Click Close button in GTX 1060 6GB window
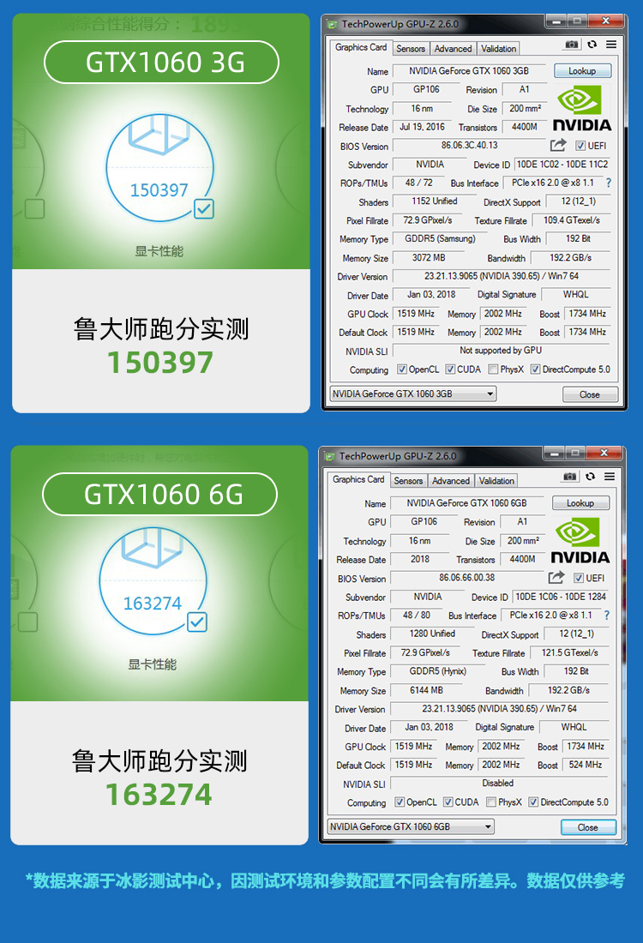Screen dimensions: 643x943 coord(587,827)
